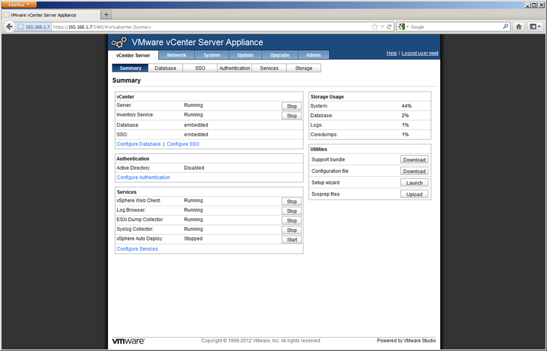The image size is (547, 351).
Task: Stop the vCenter Inventory Service
Action: click(x=292, y=116)
